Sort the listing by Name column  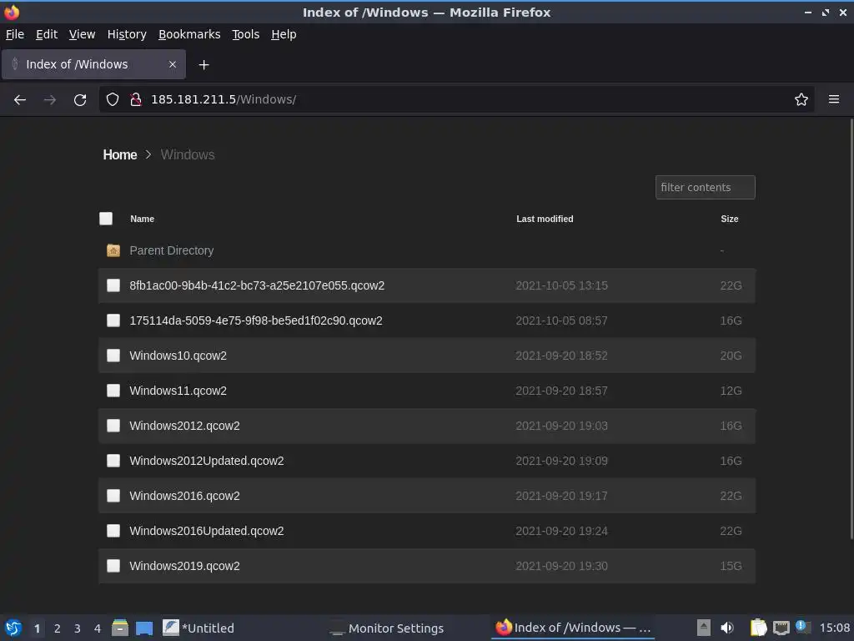[x=142, y=219]
